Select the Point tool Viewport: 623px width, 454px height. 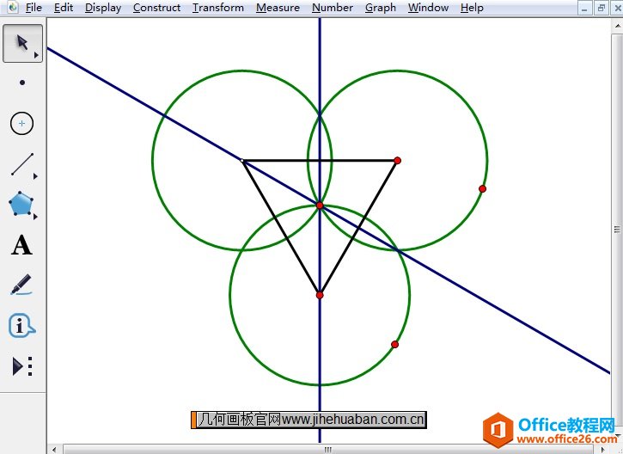[x=22, y=83]
